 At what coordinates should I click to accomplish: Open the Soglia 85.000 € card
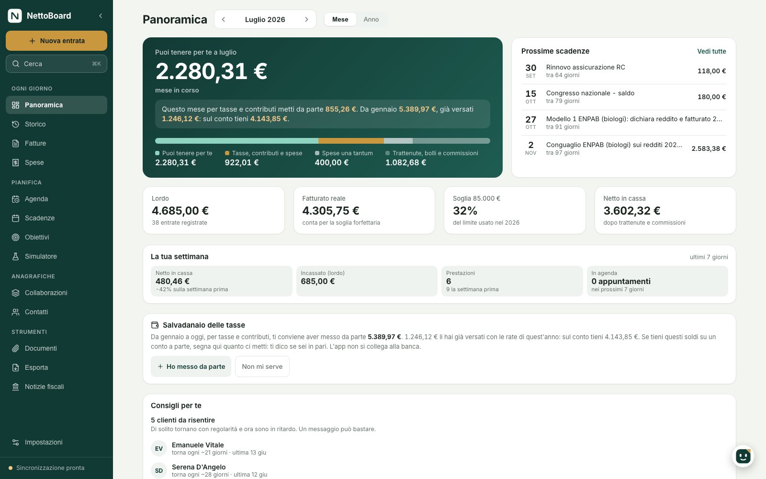[515, 210]
